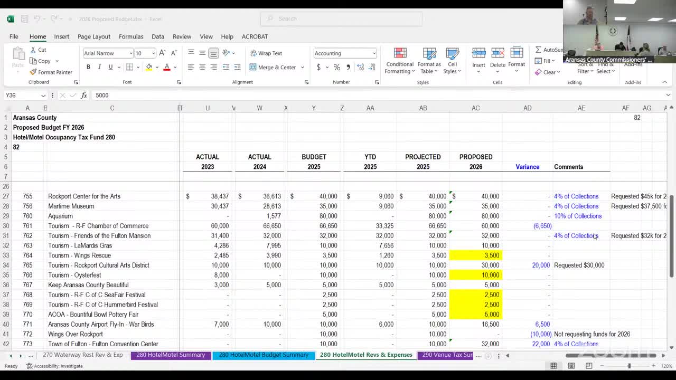Open the Accounting number format dropdown
Screen dimensions: 676x380
[374, 53]
